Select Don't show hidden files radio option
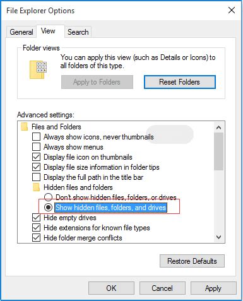The image size is (243, 301). 48,198
